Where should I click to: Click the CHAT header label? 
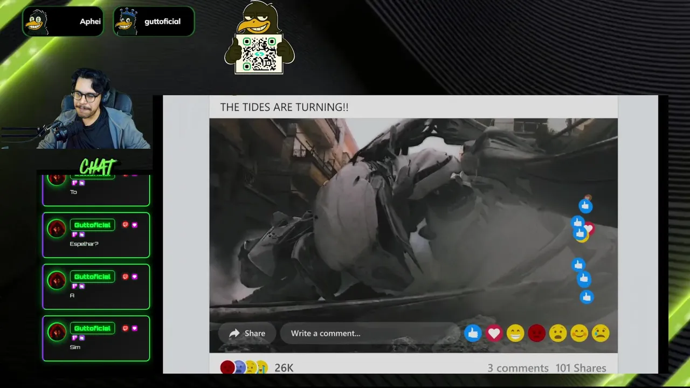(98, 167)
